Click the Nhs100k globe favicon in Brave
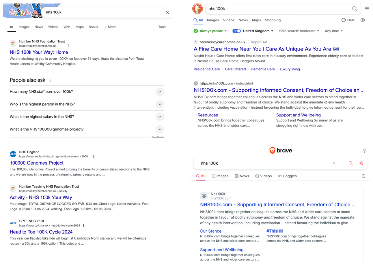 204,196
